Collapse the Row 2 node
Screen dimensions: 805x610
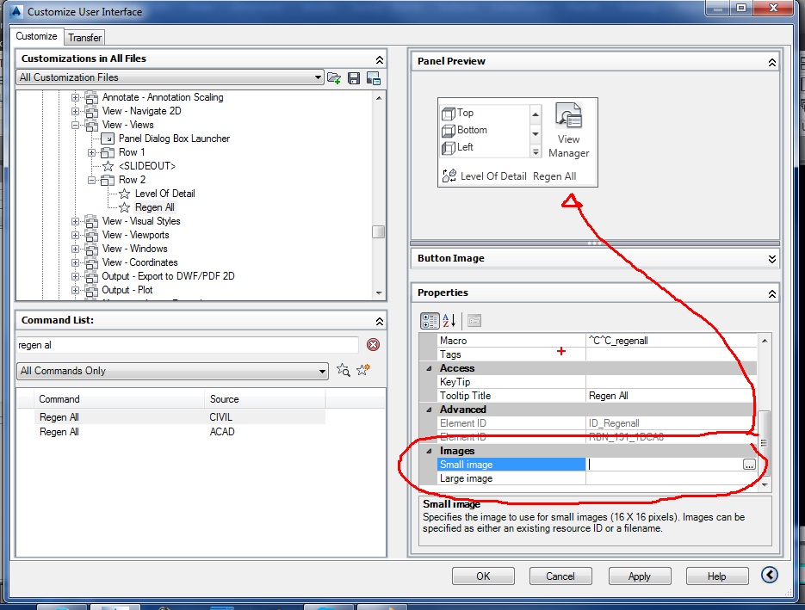click(x=91, y=180)
